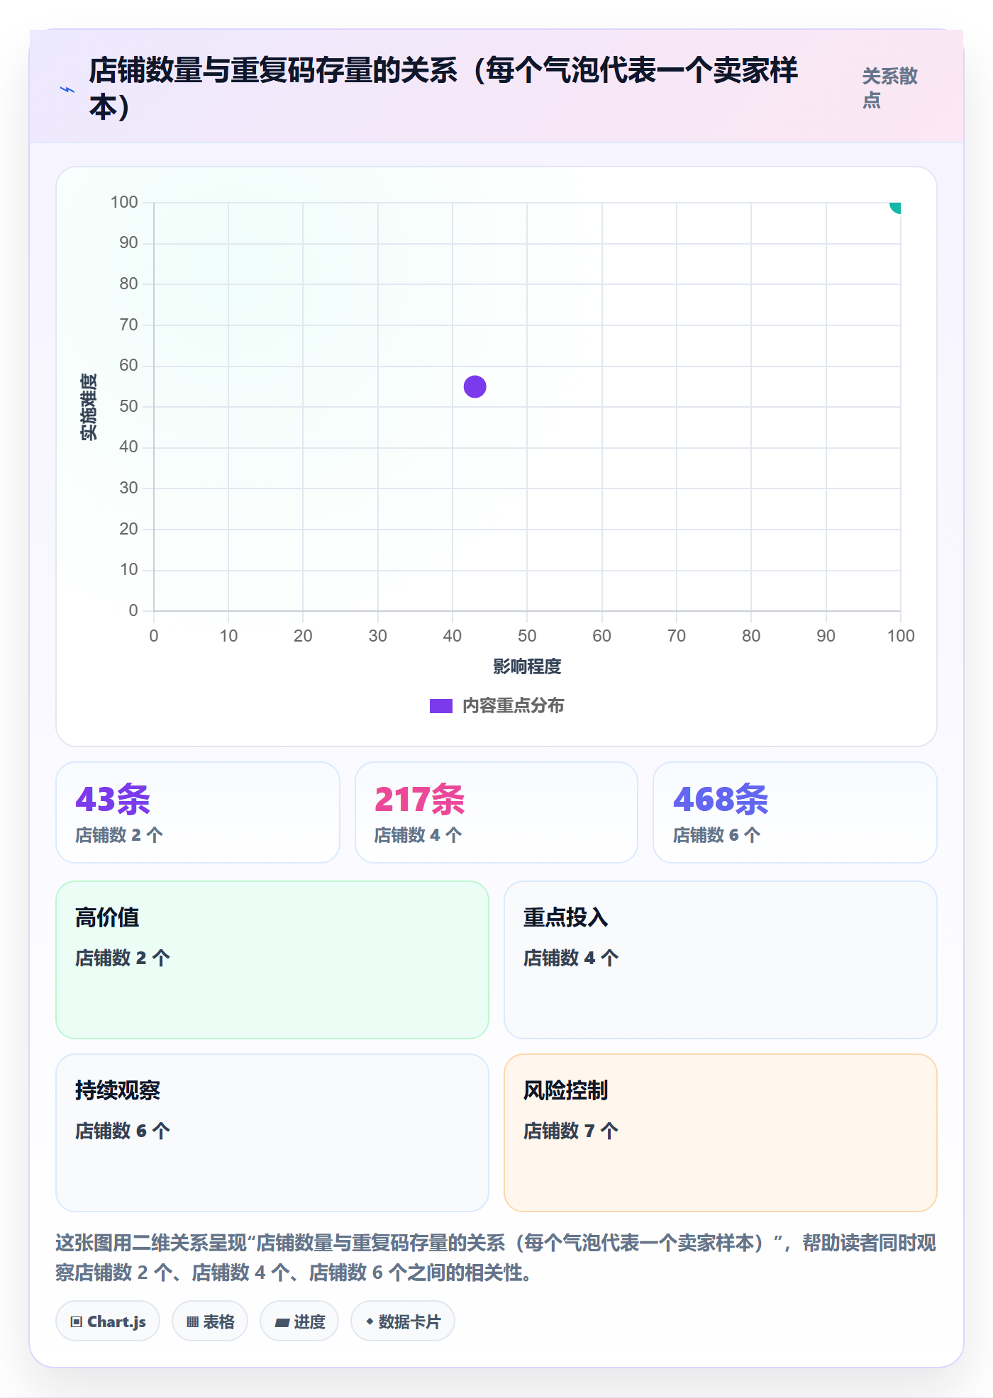
Task: Click the 店铺数 6 个 text in 持续观察
Action: 123,1131
